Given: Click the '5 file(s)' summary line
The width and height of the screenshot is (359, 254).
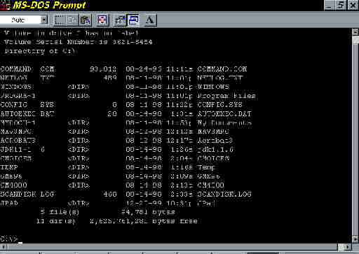Looking at the screenshot, I should coord(107,212).
